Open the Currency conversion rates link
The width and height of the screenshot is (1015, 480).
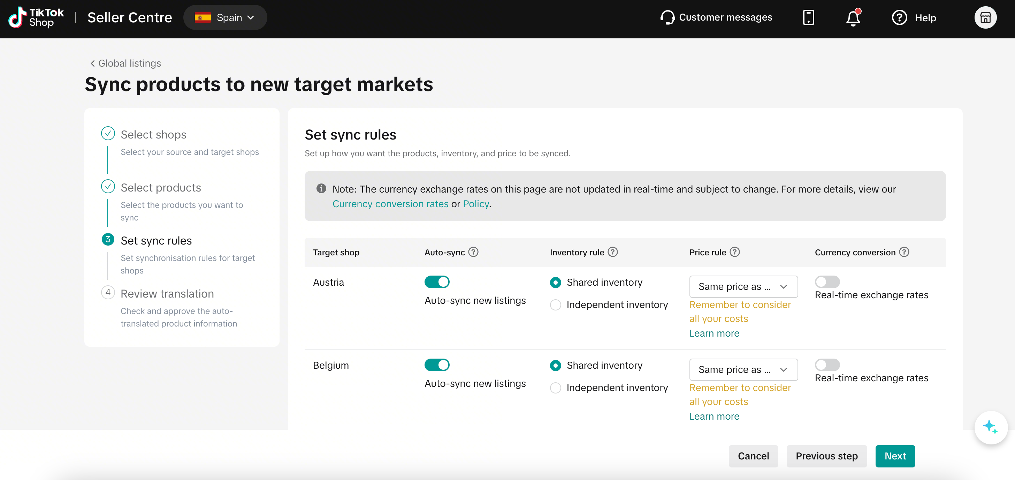coord(390,204)
